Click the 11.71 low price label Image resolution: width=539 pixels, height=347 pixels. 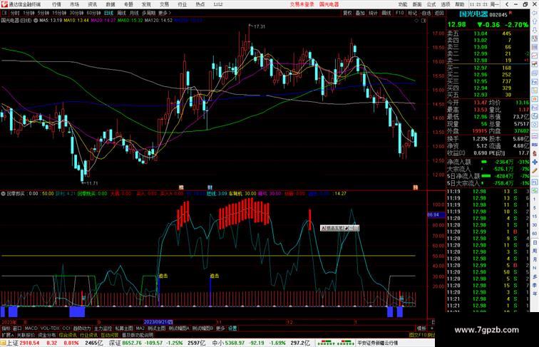(92, 183)
